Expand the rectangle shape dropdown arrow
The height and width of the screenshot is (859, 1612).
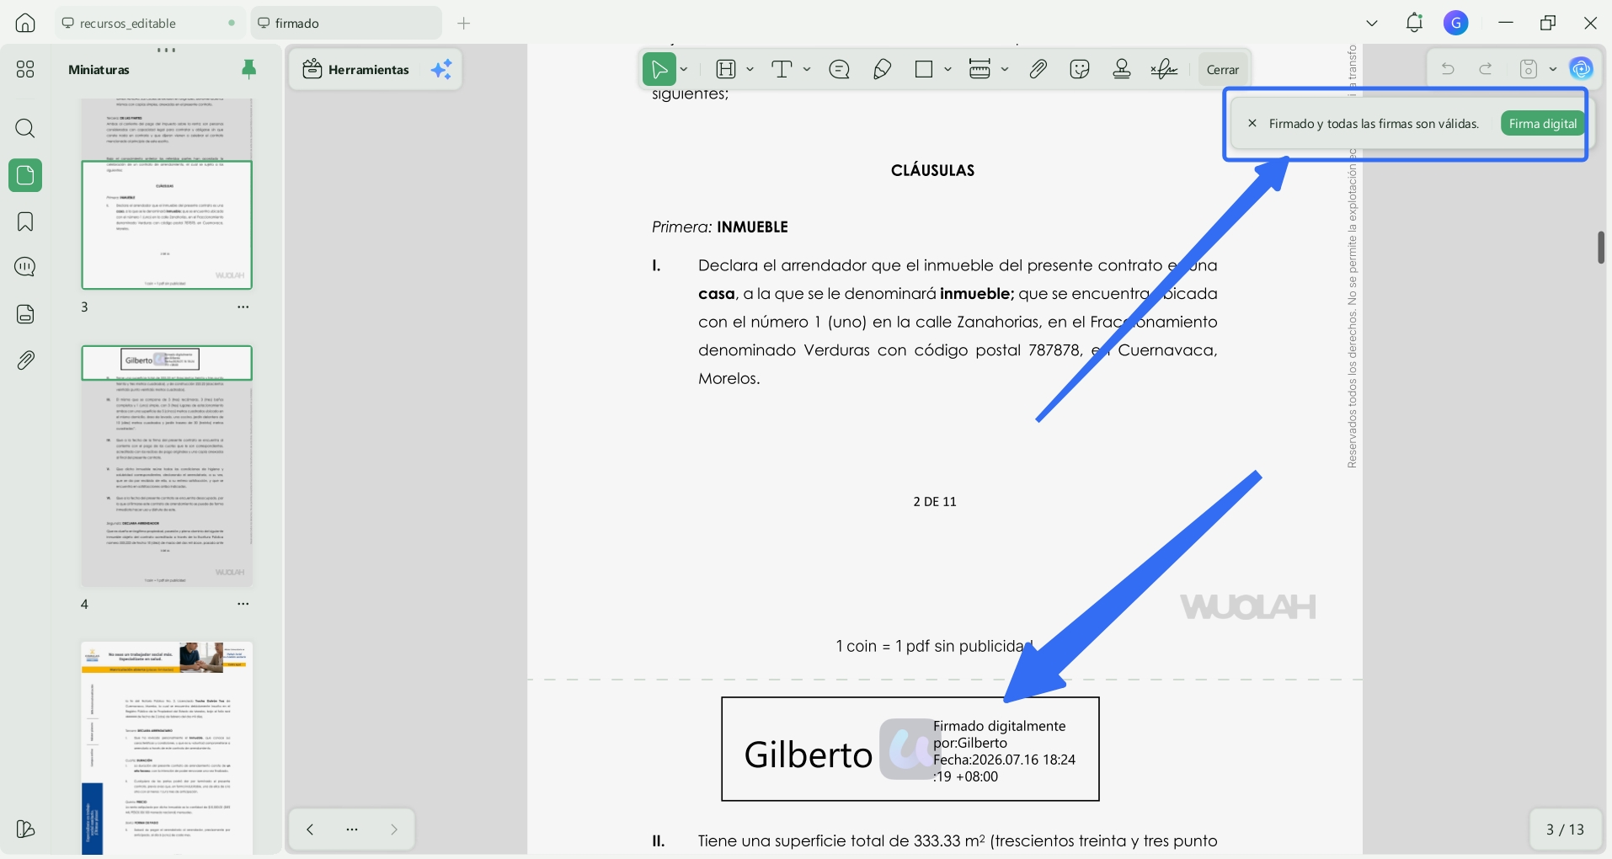(947, 69)
